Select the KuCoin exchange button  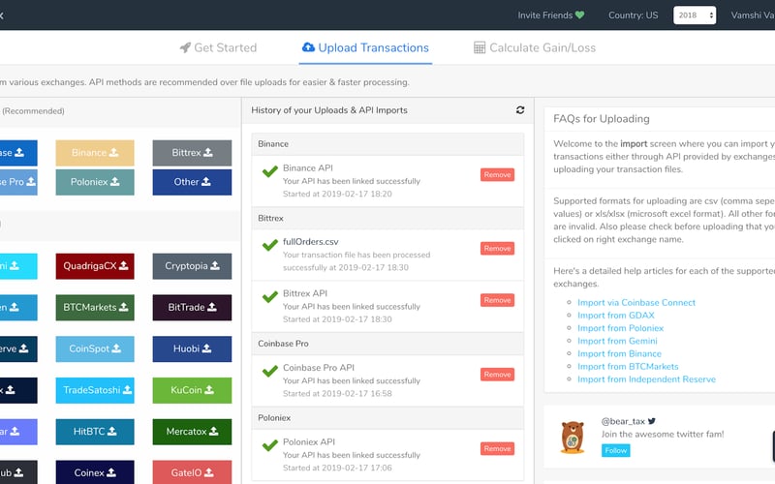(x=192, y=390)
